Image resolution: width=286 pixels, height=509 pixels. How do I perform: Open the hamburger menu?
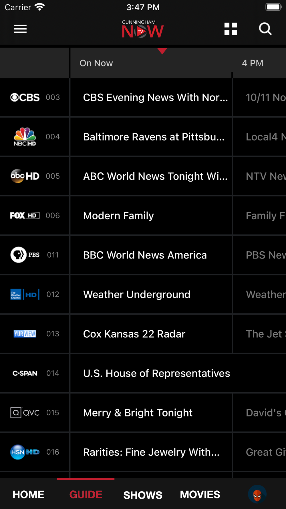20,29
